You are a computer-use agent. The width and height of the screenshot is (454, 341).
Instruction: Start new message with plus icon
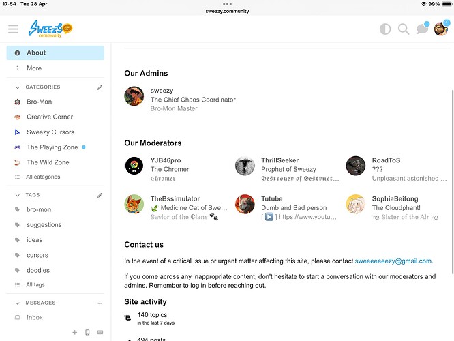[100, 303]
